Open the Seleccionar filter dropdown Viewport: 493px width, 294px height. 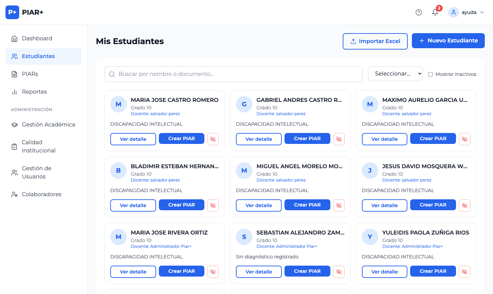395,74
